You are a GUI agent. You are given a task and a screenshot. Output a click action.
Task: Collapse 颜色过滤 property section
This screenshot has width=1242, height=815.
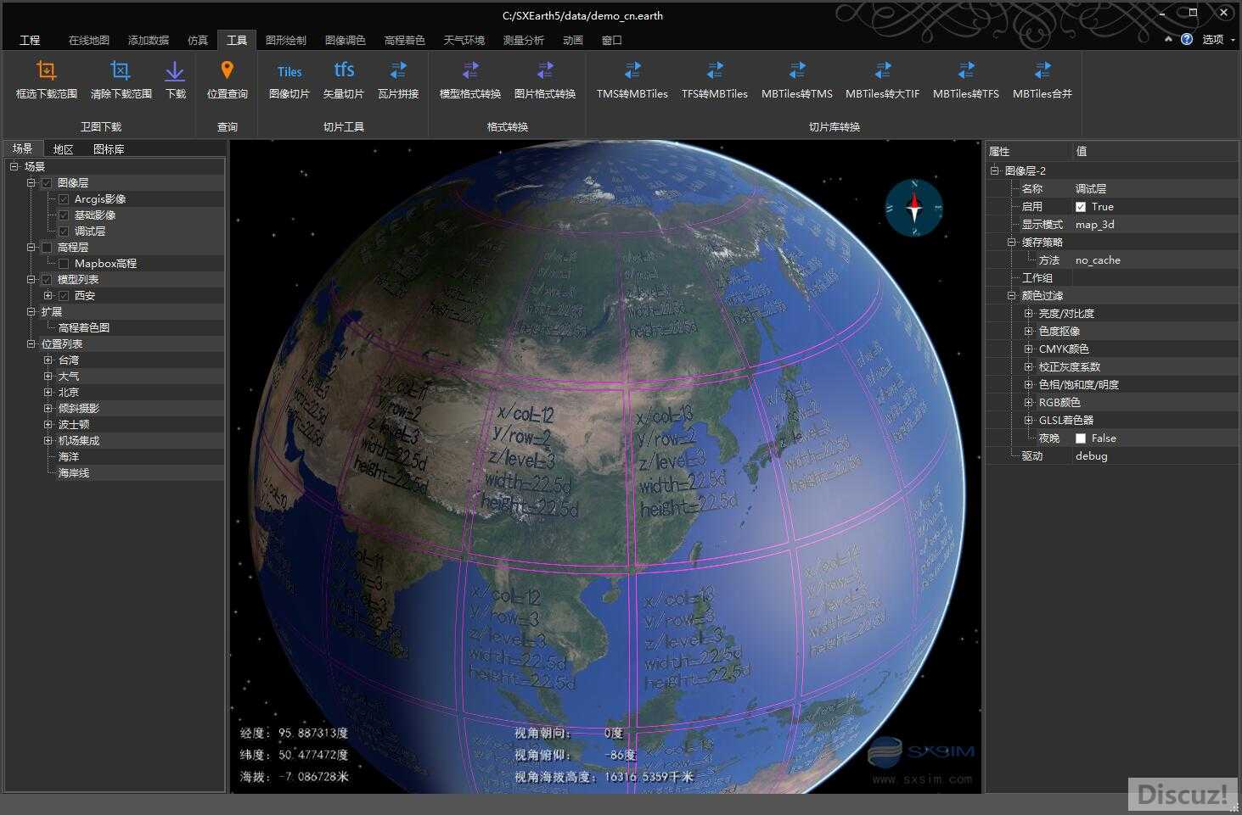click(1011, 296)
